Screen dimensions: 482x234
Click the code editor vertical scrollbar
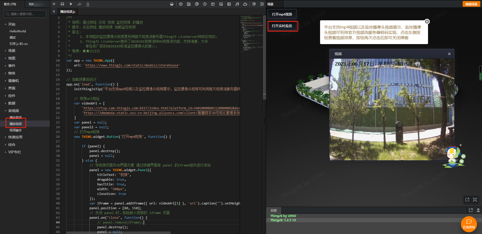264,58
